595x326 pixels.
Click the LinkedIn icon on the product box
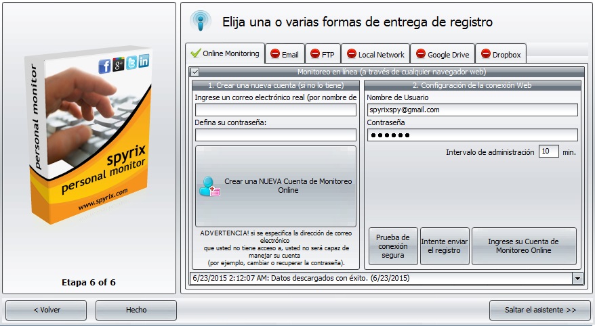coord(144,61)
